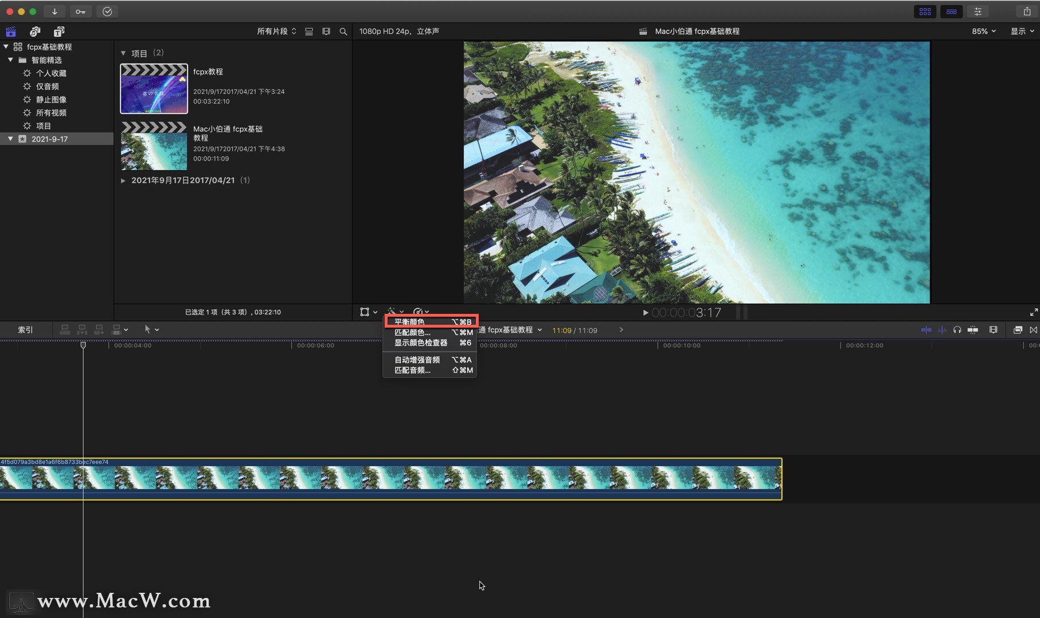Click the 索引 index button

pos(25,330)
